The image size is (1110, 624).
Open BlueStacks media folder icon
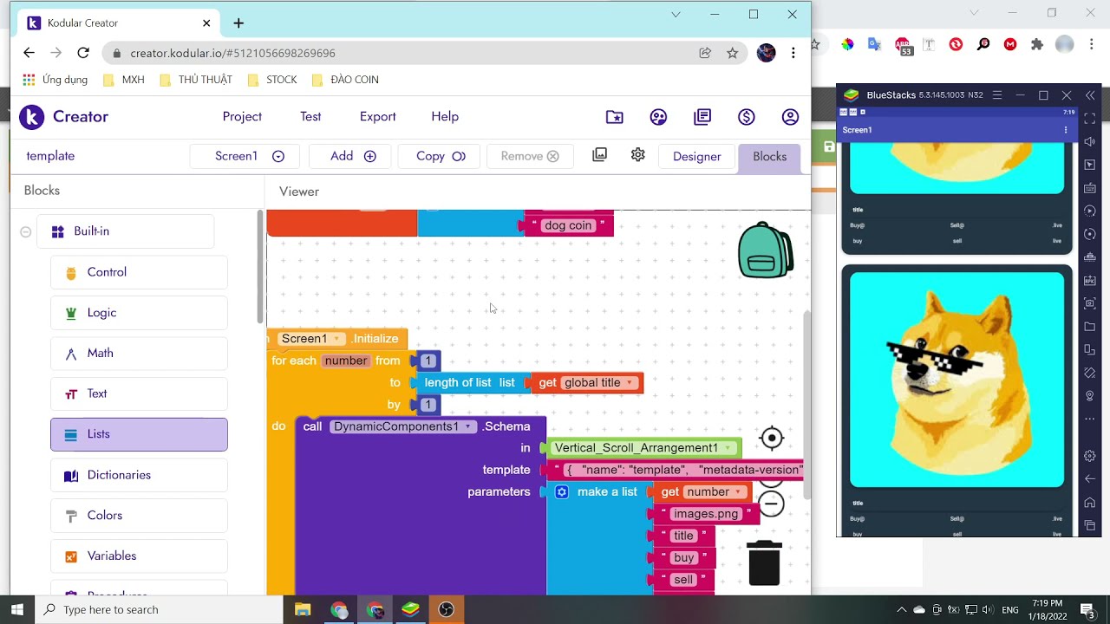(1090, 327)
